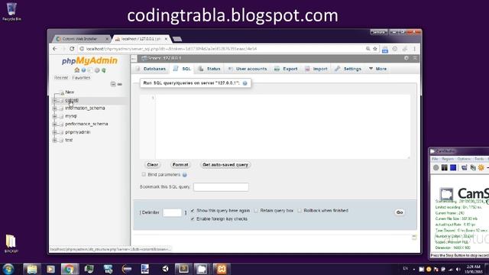
Task: Open the Databases tab
Action: tap(151, 69)
